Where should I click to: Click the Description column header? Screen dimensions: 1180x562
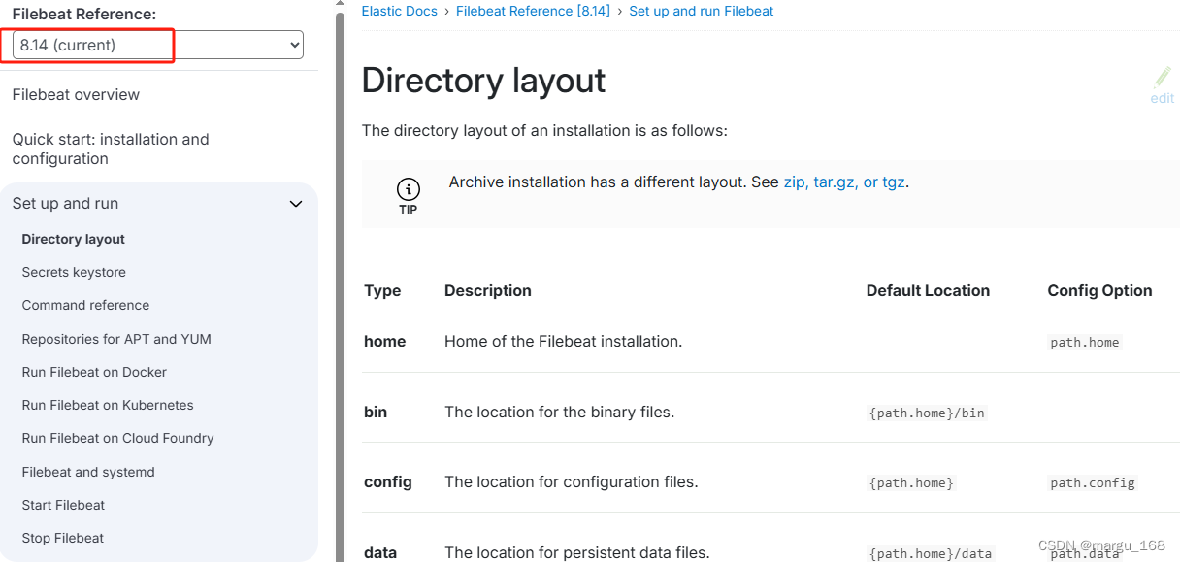tap(488, 290)
